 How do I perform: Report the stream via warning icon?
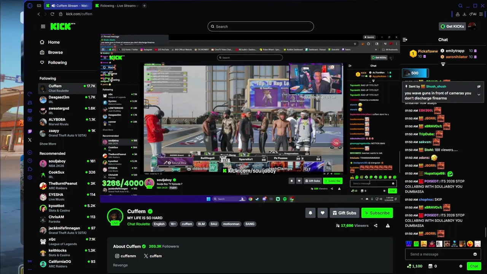(x=388, y=226)
